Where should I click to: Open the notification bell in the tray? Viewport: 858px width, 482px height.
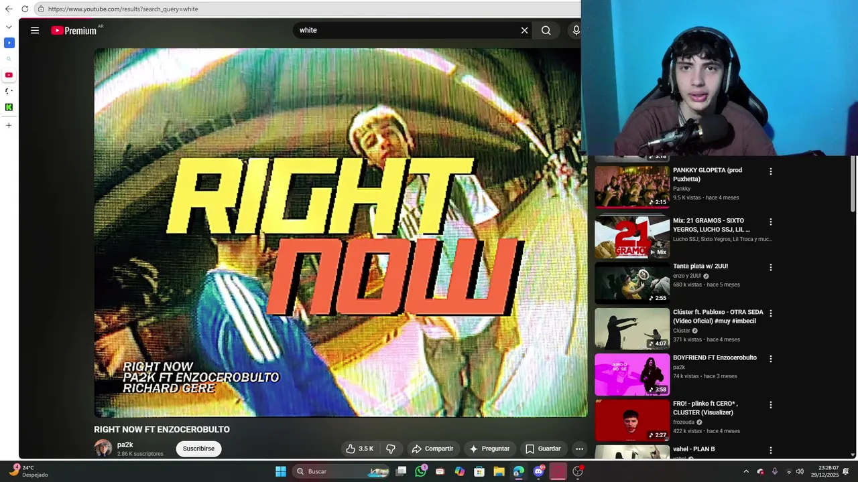click(846, 471)
